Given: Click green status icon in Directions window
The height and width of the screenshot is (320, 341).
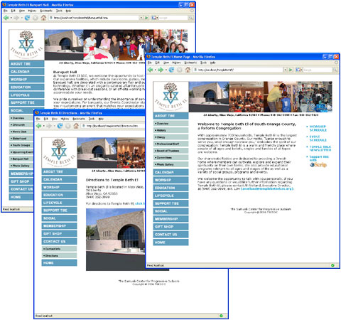Looking at the screenshot, I should (221, 316).
